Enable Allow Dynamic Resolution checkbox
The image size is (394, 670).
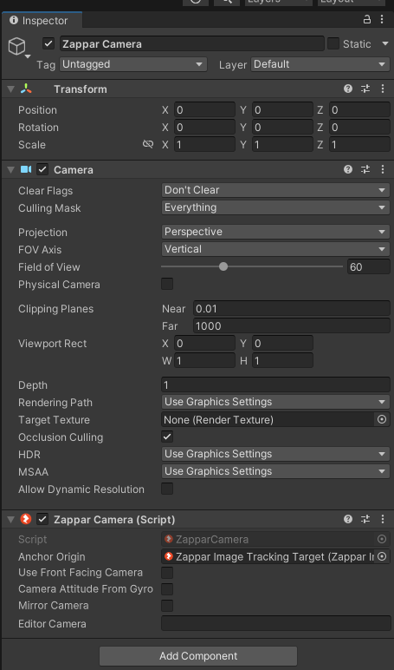pyautogui.click(x=167, y=489)
